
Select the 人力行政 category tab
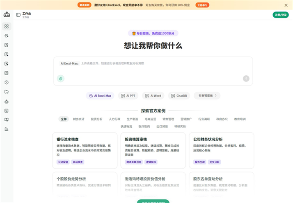click(x=114, y=119)
